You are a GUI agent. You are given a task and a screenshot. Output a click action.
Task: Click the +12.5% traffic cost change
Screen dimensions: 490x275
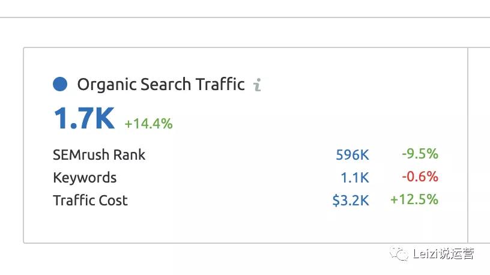414,199
